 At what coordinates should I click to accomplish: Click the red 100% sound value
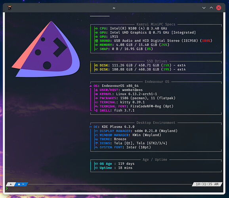click(x=206, y=40)
